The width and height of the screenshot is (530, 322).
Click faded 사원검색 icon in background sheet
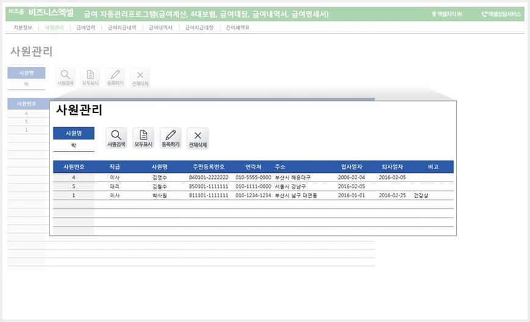tap(65, 78)
